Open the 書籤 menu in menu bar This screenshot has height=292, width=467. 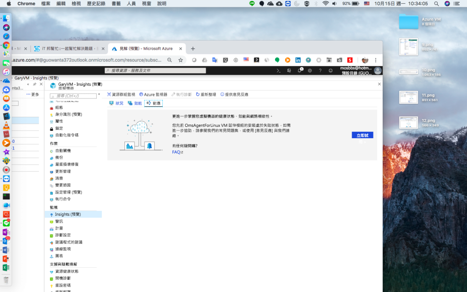coord(116,4)
